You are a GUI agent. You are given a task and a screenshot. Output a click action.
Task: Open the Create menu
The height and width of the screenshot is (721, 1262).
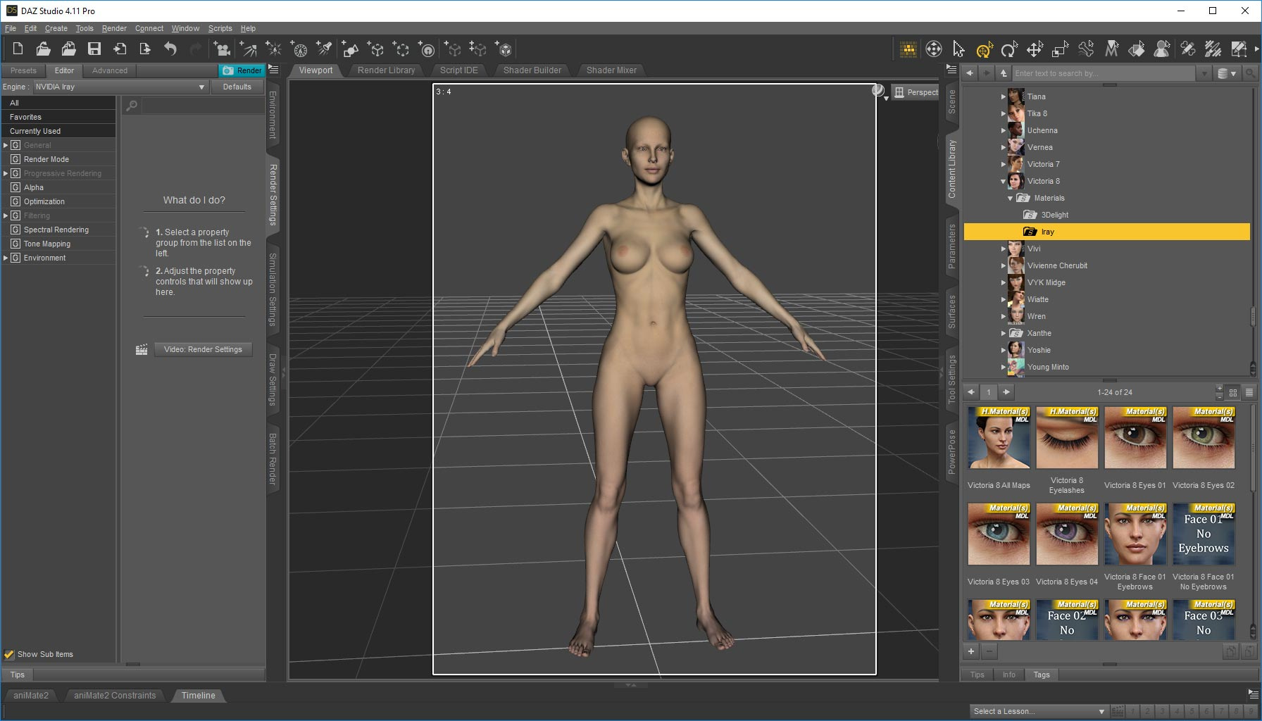coord(56,28)
